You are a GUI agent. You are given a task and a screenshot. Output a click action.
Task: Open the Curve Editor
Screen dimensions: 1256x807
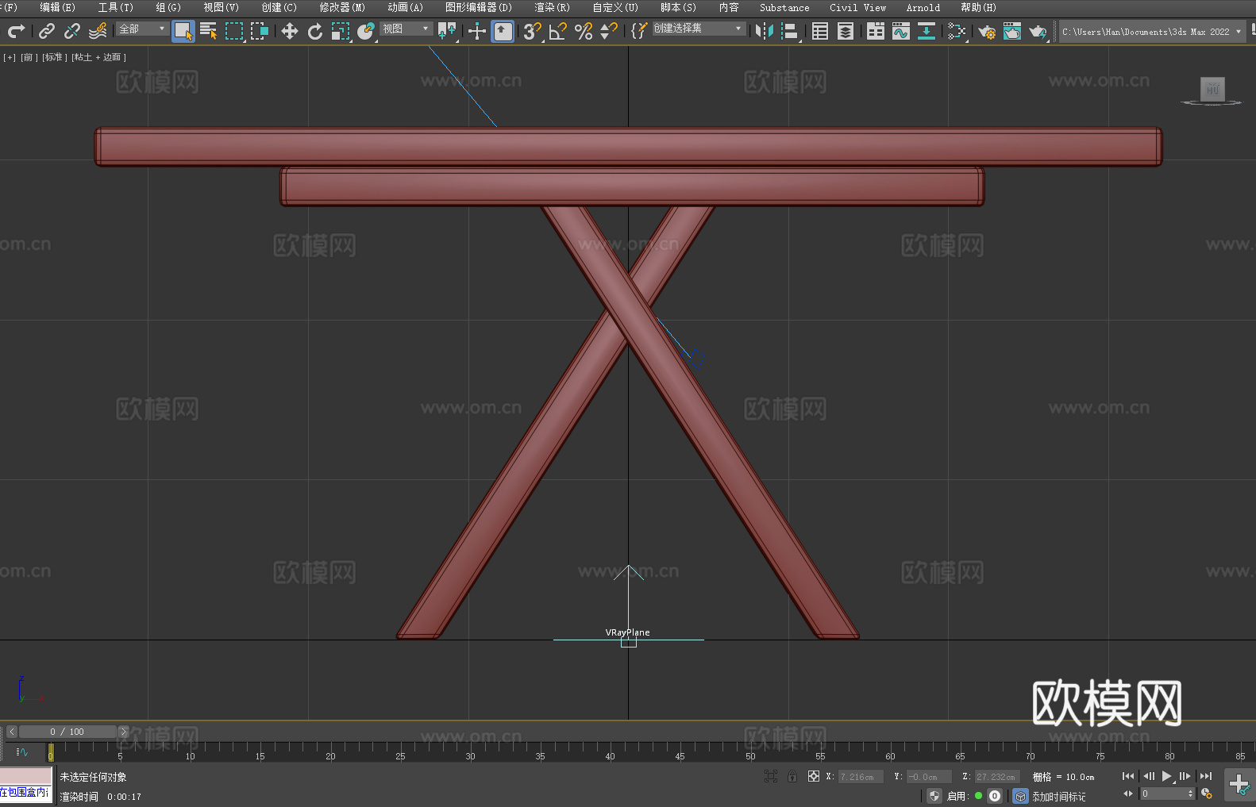point(901,31)
